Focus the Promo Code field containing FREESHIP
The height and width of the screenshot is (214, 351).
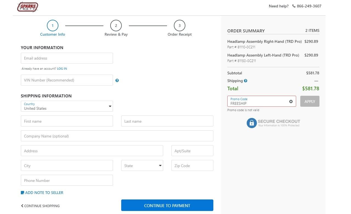point(262,101)
